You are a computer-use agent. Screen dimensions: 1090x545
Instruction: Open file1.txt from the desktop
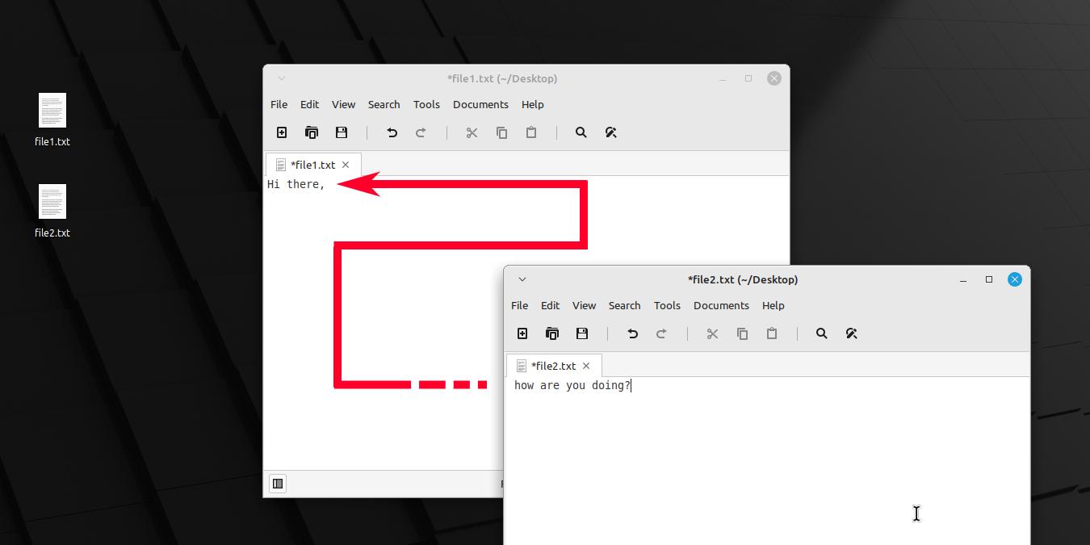click(52, 117)
